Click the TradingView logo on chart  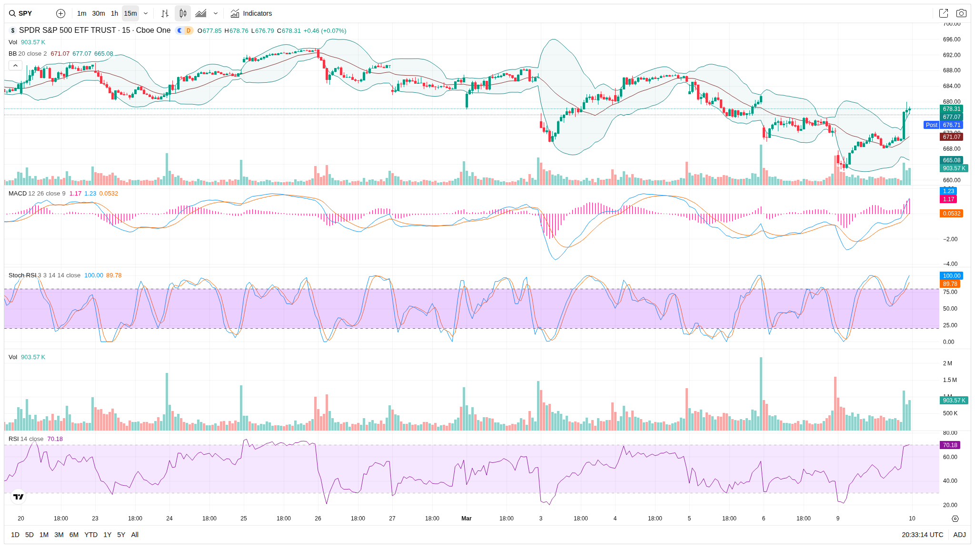pyautogui.click(x=19, y=497)
